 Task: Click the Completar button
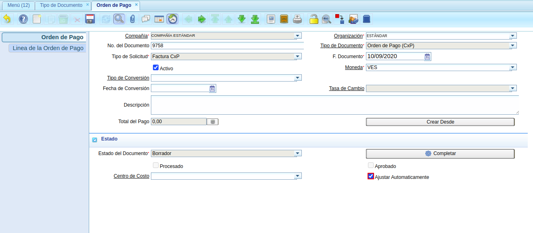pos(440,153)
